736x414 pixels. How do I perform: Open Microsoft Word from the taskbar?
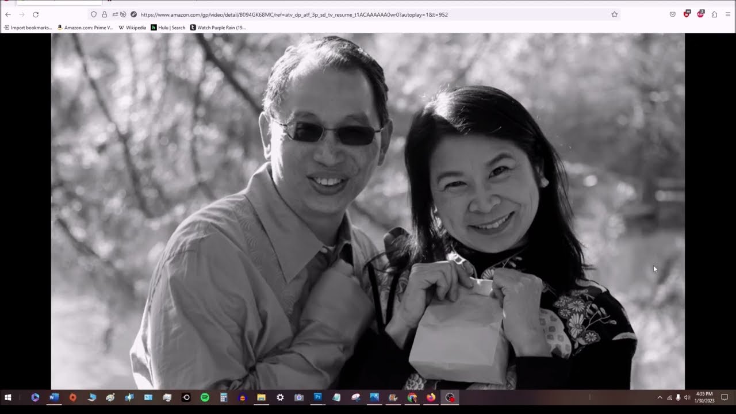(54, 397)
